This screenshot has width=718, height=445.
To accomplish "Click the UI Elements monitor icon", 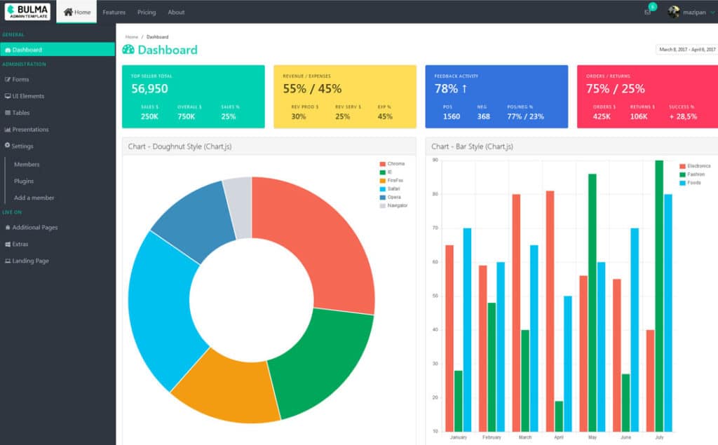I will [8, 96].
